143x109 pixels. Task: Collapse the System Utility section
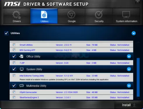coord(129,69)
